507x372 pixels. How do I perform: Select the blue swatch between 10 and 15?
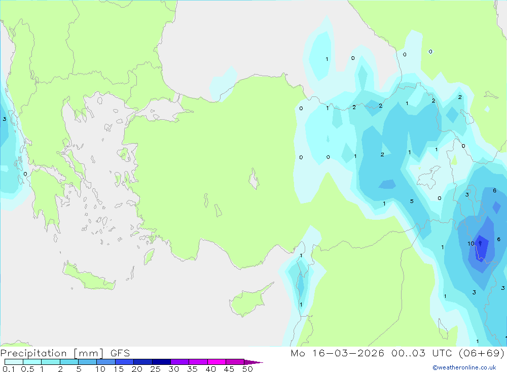106,362
